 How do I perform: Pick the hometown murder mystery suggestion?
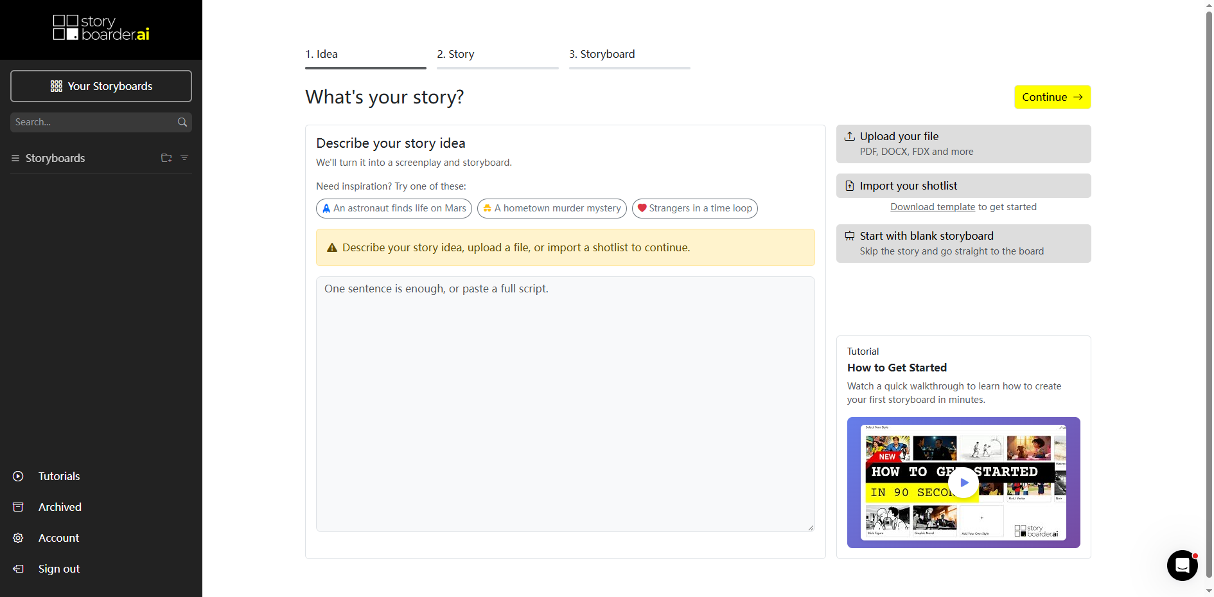(552, 208)
